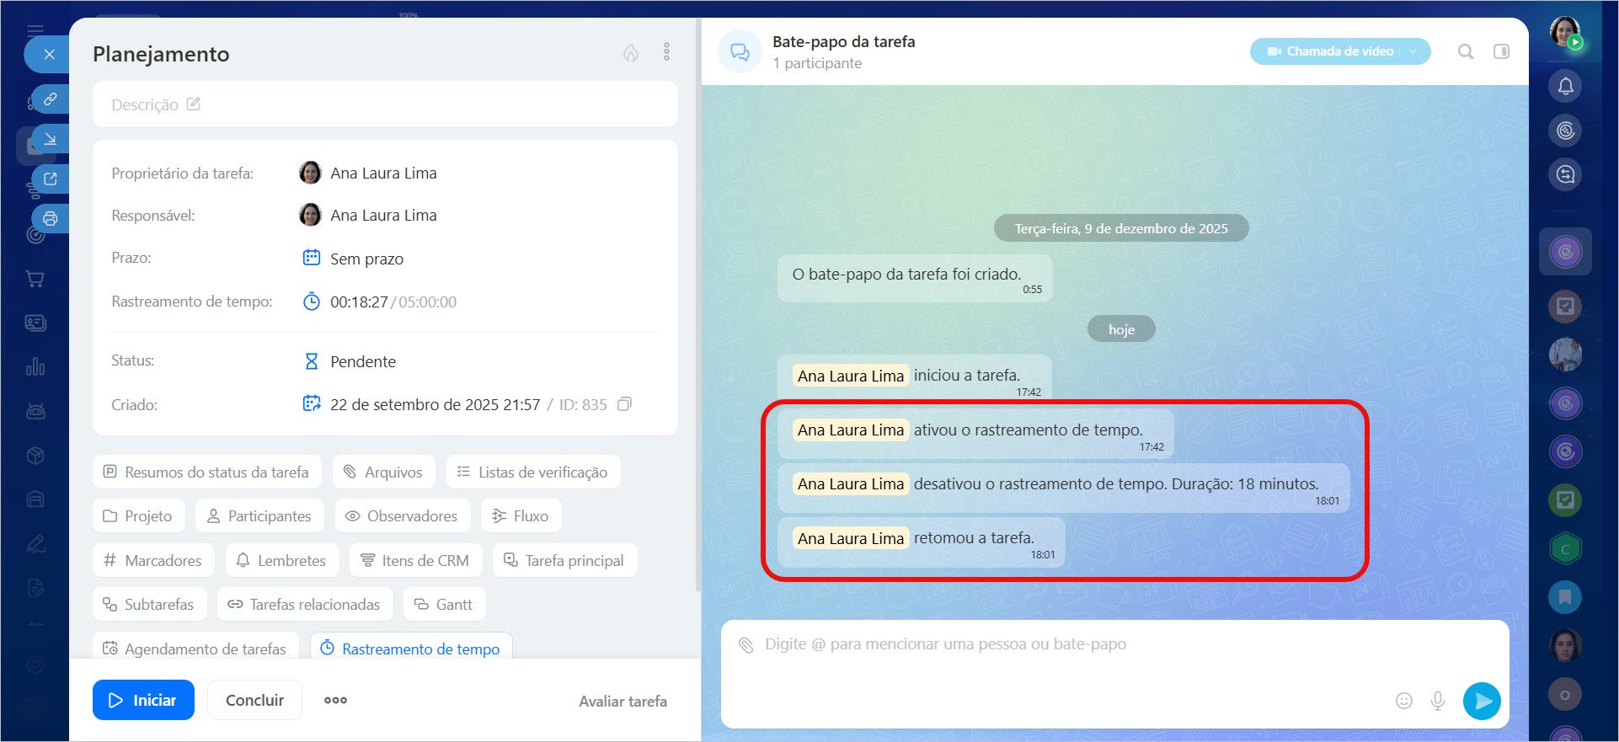Screen dimensions: 1619x742
Task: Click the flame priority icon
Action: point(631,53)
